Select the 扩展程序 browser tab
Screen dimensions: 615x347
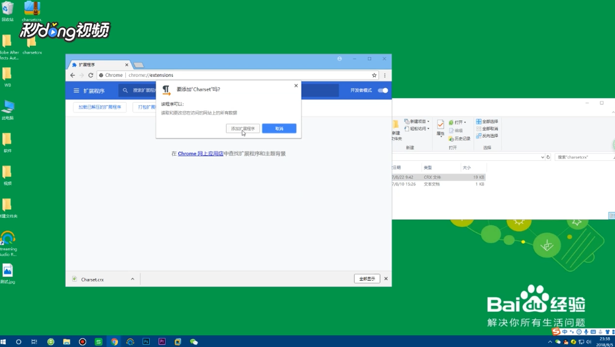(x=99, y=65)
